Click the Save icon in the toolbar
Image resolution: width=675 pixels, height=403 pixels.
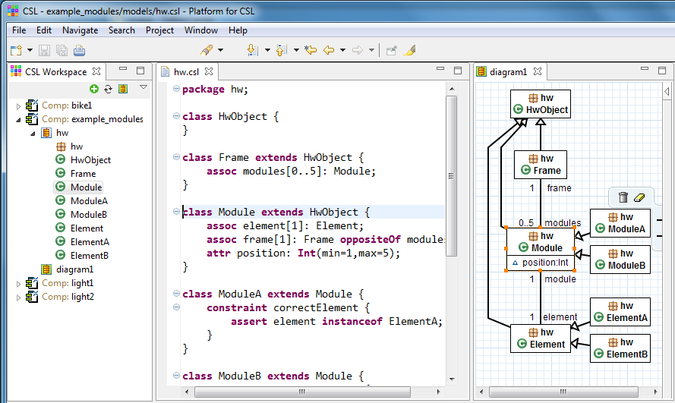(44, 51)
